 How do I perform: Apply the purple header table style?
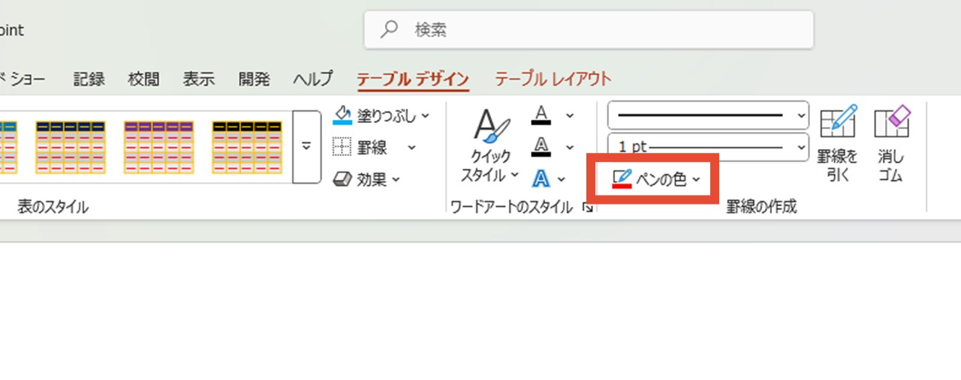pyautogui.click(x=158, y=147)
